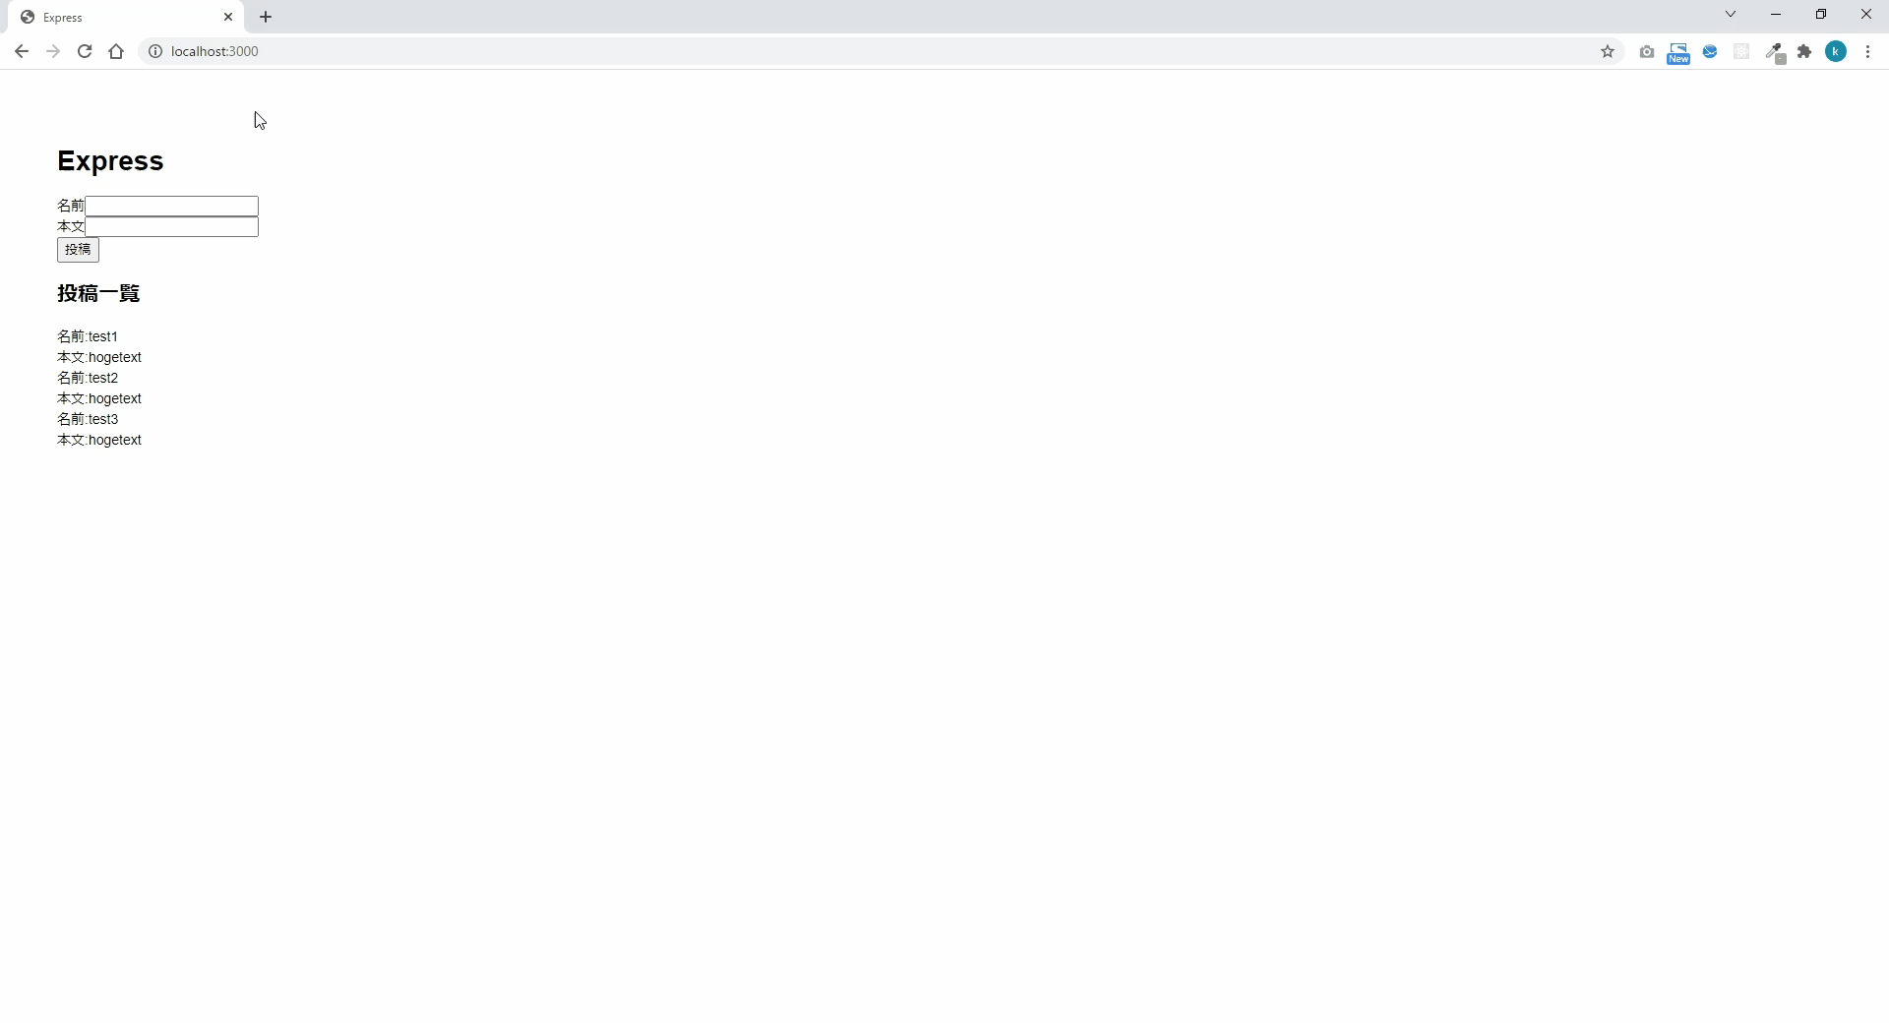Screen dimensions: 1889x1023
Task: Bookmark this page with the star icon
Action: pos(1608,51)
